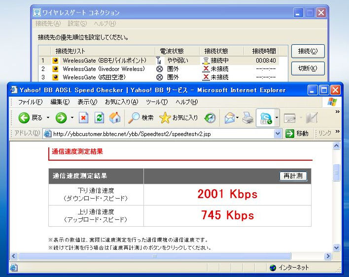Click the grayed Discuss icon in toolbar
The image size is (349, 277).
(312, 118)
